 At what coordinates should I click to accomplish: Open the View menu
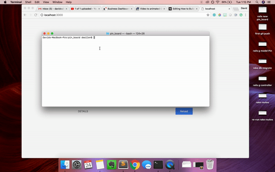(46, 2)
